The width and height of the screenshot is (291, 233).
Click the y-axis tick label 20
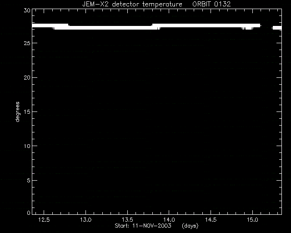27,77
